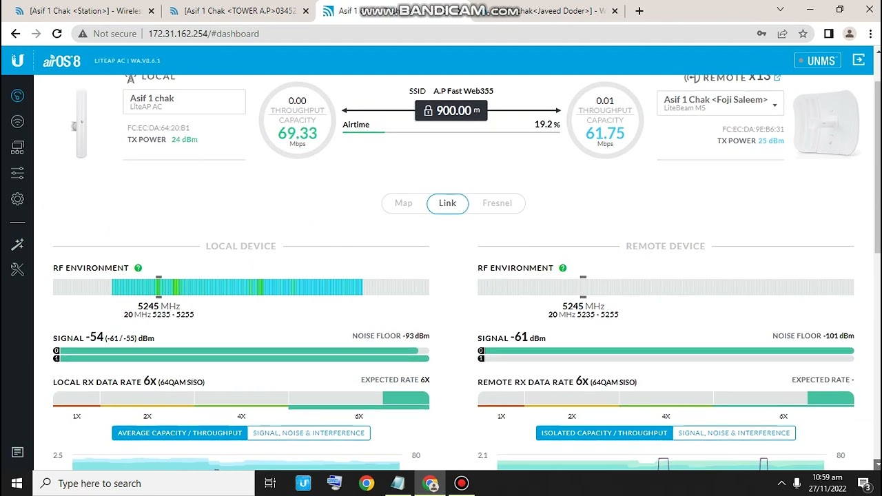Select Average Capacity / Throughput for local device
882x496 pixels.
(x=180, y=433)
